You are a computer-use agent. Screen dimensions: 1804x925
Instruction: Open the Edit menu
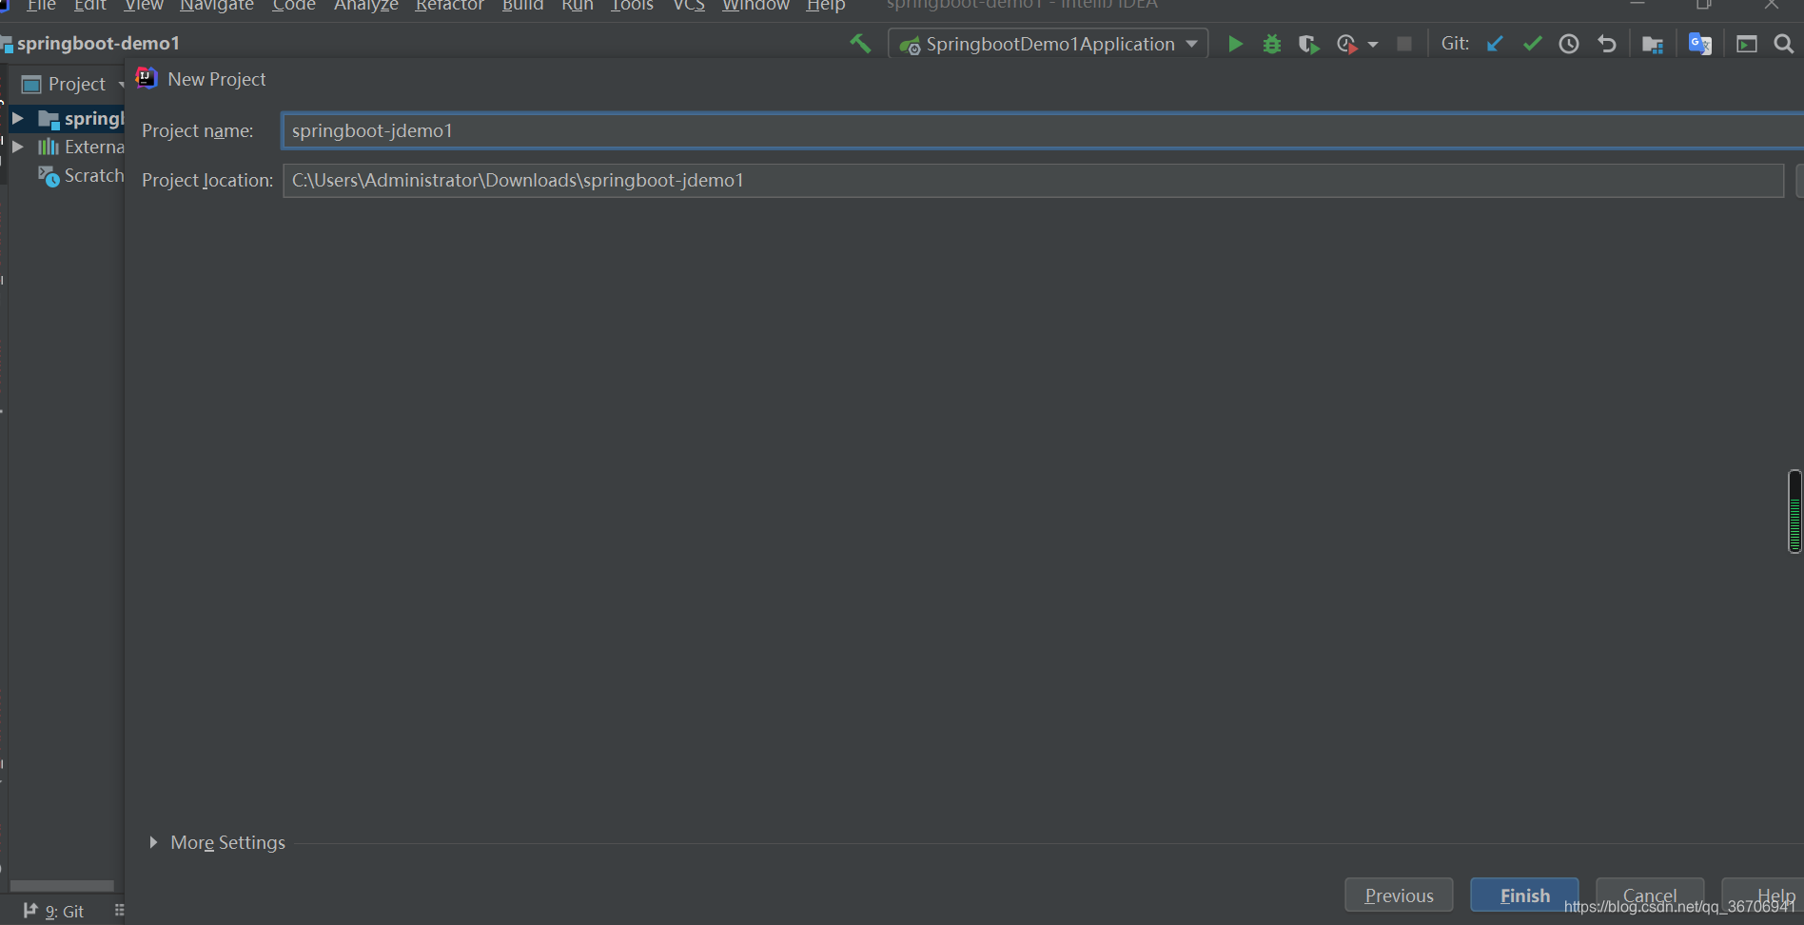pos(89,6)
